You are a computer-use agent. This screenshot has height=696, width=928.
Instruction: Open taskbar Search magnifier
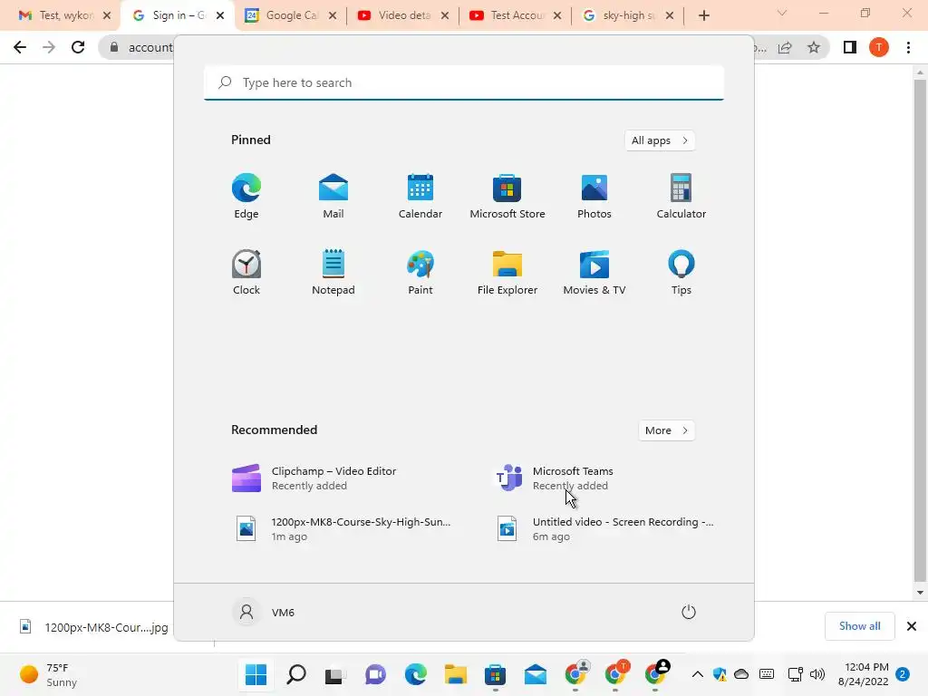(x=296, y=674)
